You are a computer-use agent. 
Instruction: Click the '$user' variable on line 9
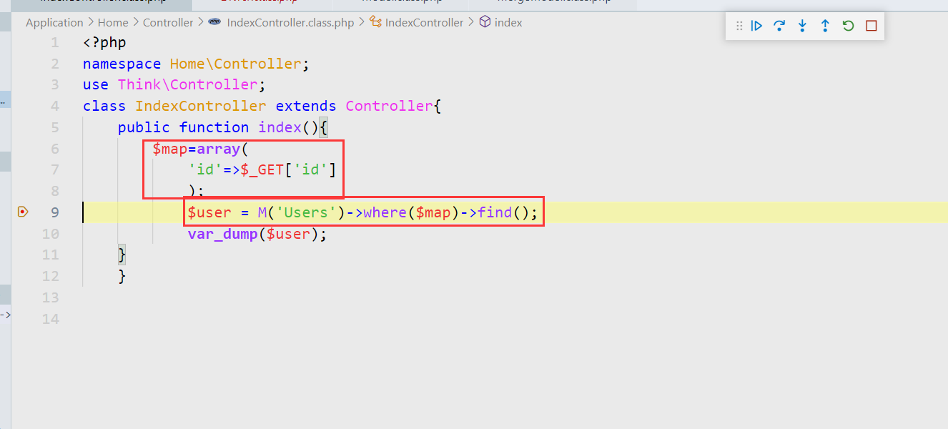209,212
